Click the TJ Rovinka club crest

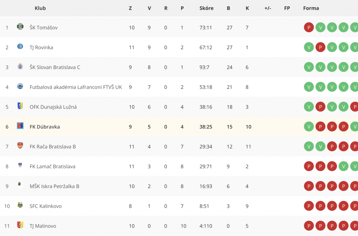[x=20, y=47]
